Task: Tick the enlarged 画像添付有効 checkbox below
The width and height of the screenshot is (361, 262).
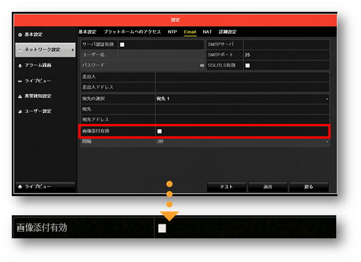Action: coord(162,228)
